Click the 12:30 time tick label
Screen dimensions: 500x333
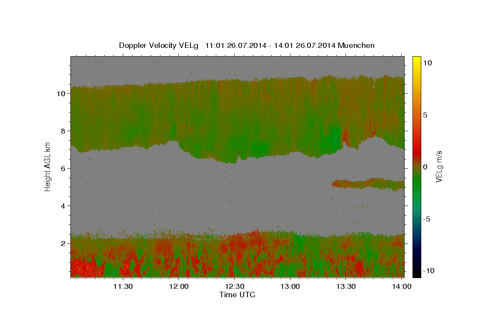tap(234, 286)
